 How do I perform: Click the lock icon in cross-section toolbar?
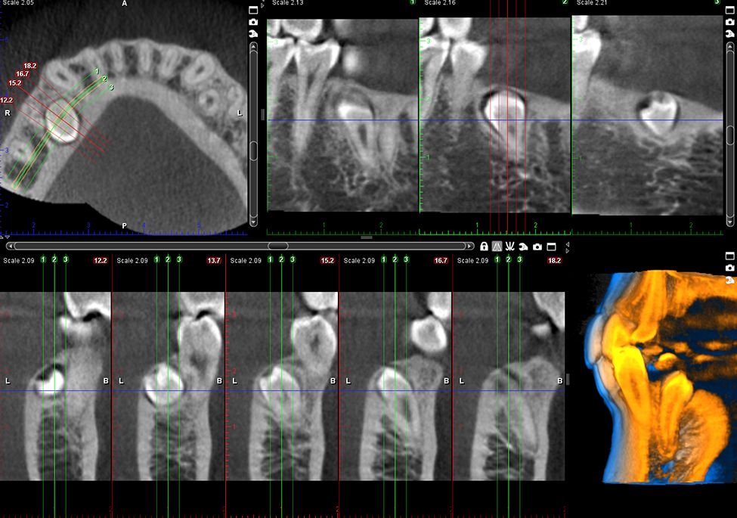(484, 247)
